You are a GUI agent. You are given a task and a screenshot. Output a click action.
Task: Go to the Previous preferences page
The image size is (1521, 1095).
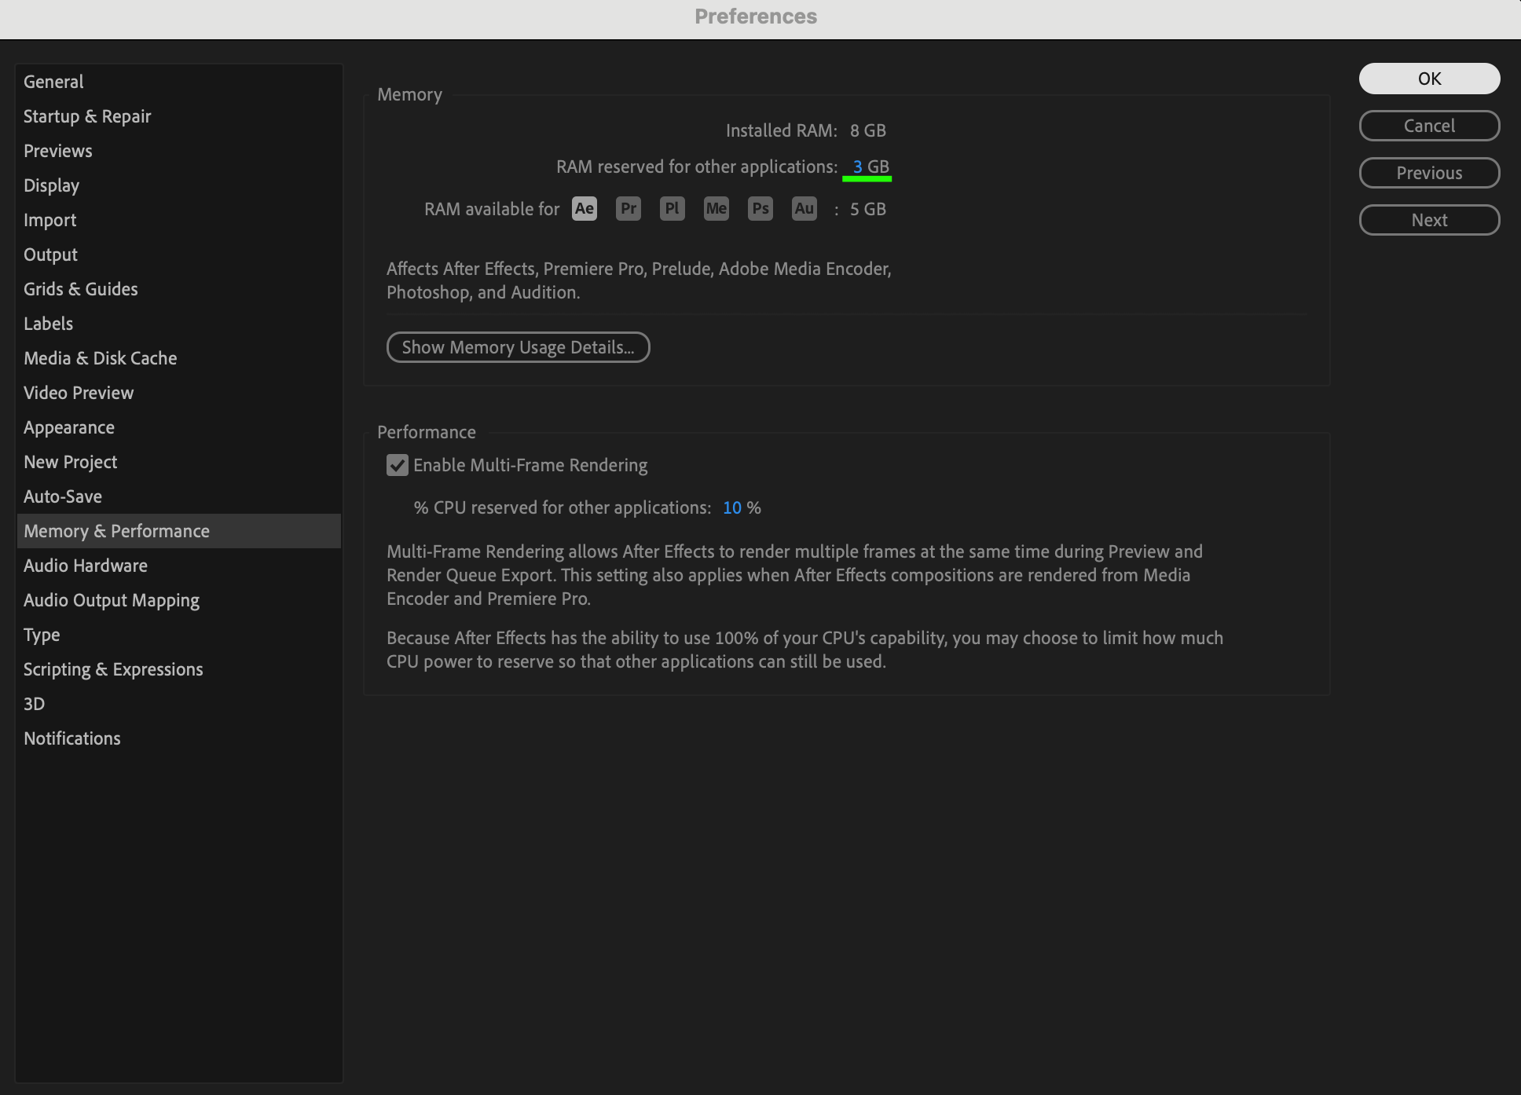[x=1428, y=173]
